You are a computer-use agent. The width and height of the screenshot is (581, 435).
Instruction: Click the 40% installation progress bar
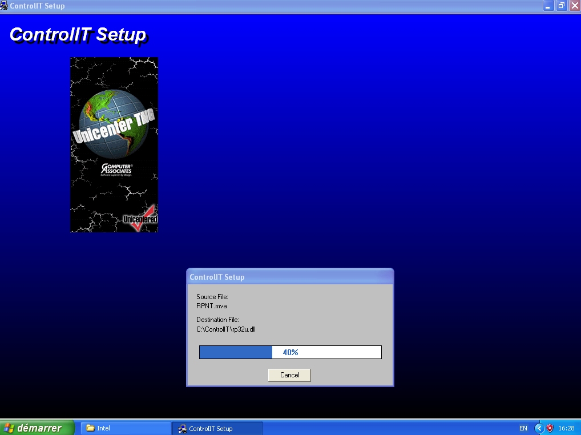point(290,352)
